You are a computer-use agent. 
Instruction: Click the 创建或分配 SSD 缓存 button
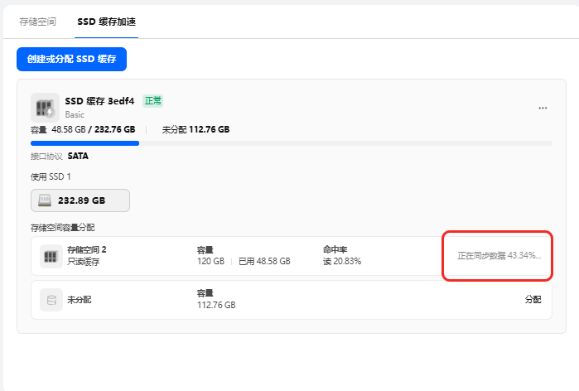click(71, 59)
